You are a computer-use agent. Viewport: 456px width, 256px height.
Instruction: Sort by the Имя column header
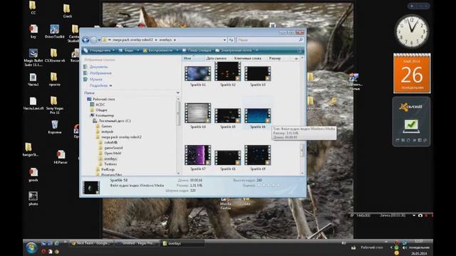tap(194, 58)
